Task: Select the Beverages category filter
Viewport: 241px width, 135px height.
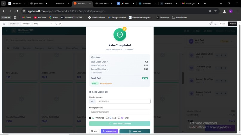Action: pos(39,48)
